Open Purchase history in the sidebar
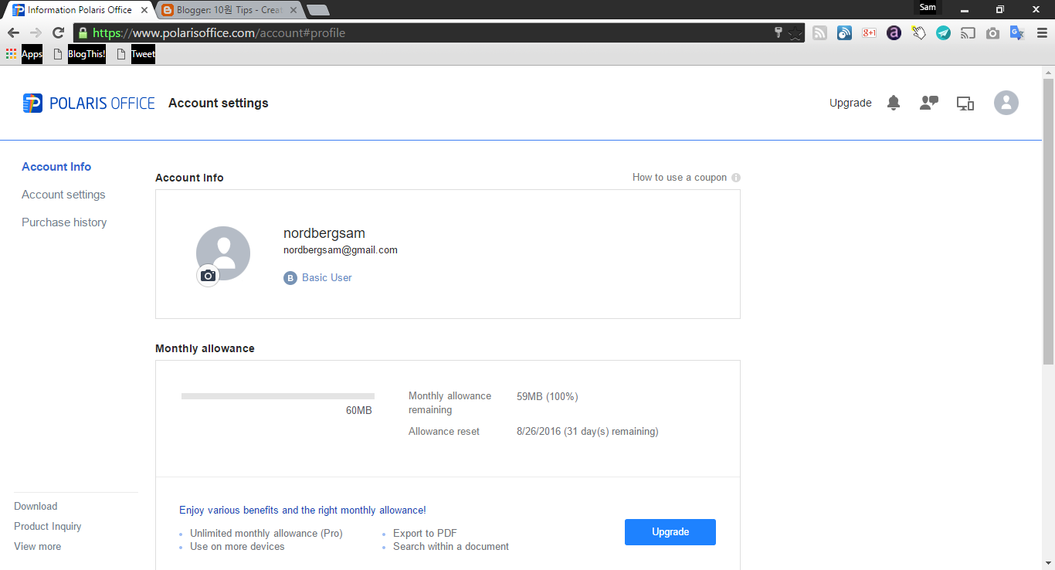 click(64, 222)
